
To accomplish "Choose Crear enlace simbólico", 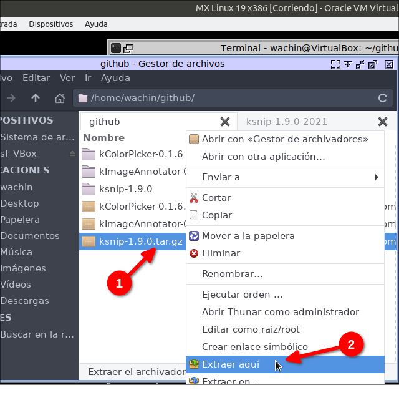I will [285, 347].
